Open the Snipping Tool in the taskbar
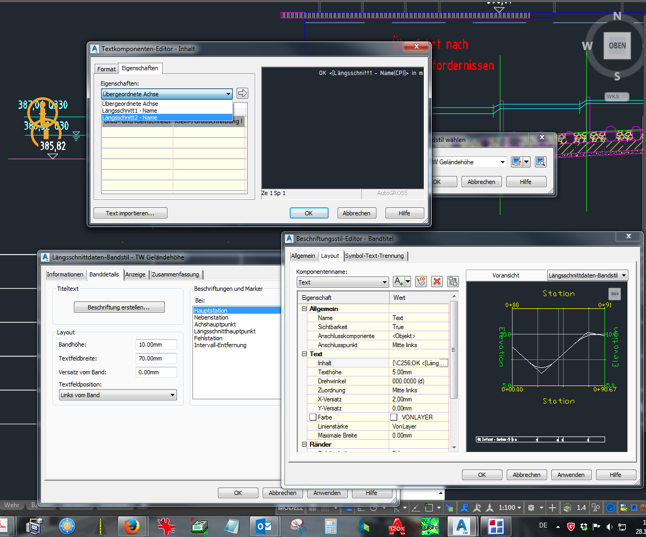Screen dimensions: 646x537 click(298, 526)
